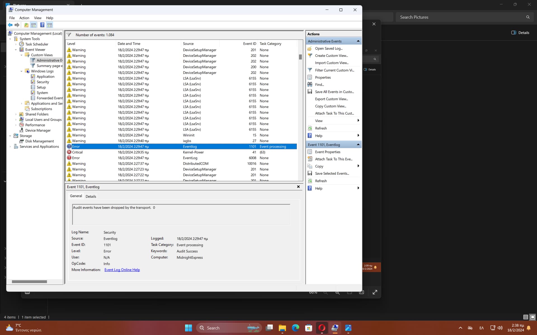Viewport: 537px width, 335px height.
Task: Click the Forward arrow toolbar icon
Action: pyautogui.click(x=17, y=25)
